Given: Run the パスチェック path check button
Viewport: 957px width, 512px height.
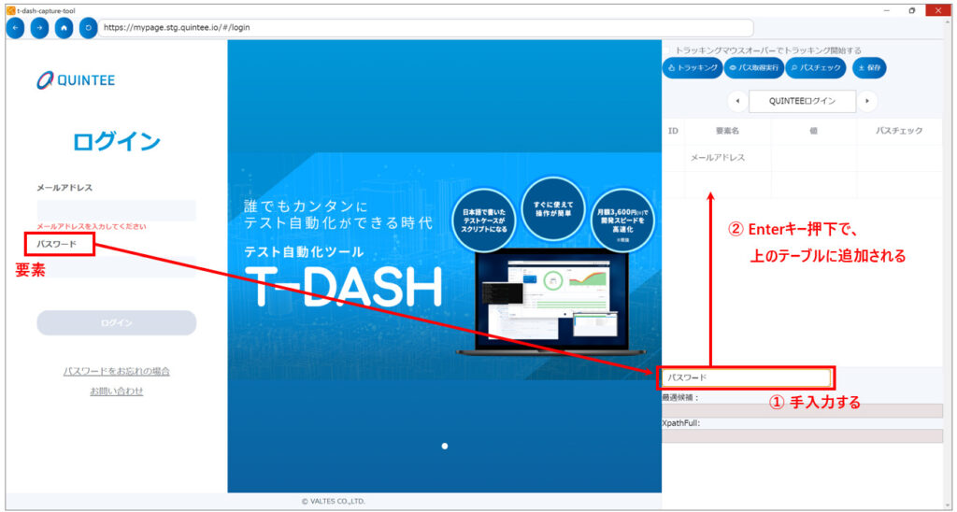Looking at the screenshot, I should pyautogui.click(x=815, y=68).
